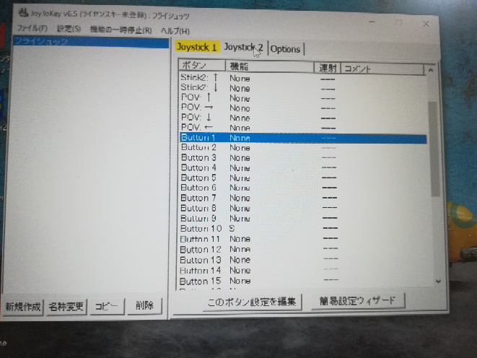
Task: Click the scrollbar down arrow
Action: 438,281
